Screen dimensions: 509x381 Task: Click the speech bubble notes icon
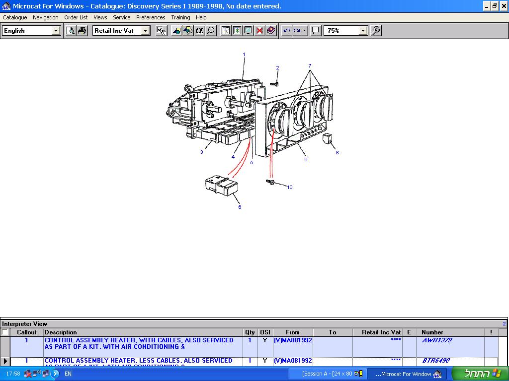(x=315, y=31)
